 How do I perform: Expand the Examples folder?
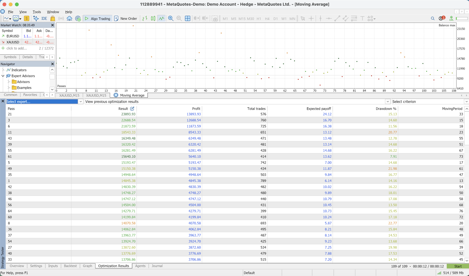[x=9, y=88]
